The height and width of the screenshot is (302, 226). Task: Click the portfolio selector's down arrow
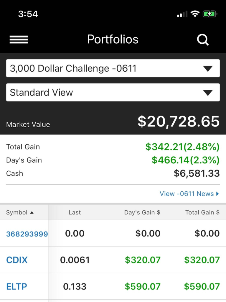(x=208, y=68)
